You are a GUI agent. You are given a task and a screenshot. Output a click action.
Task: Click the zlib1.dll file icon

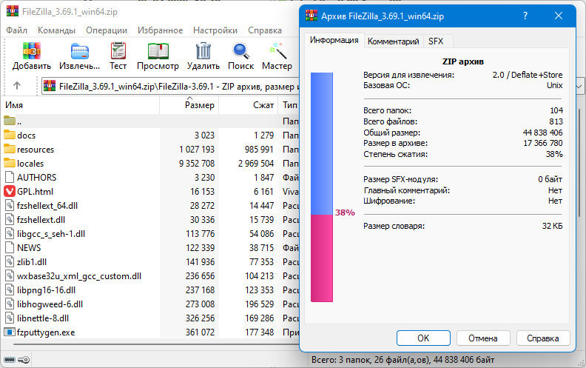[10, 261]
